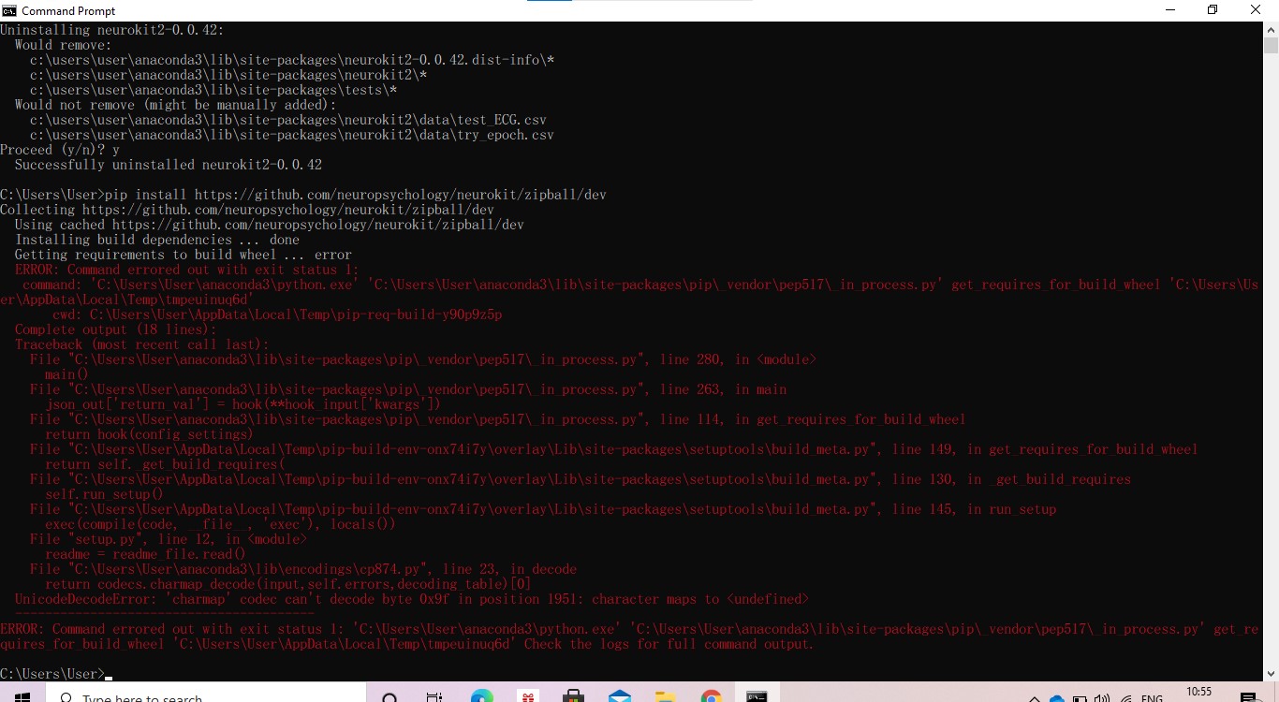This screenshot has height=702, width=1279.
Task: Open Task View on the taskbar
Action: [435, 696]
